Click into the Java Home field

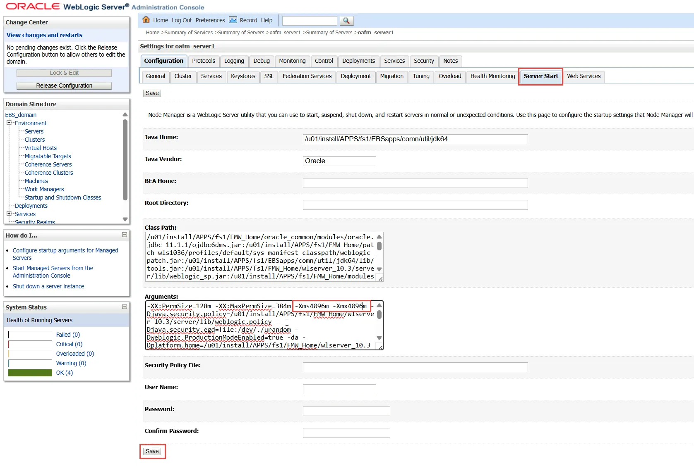(415, 139)
